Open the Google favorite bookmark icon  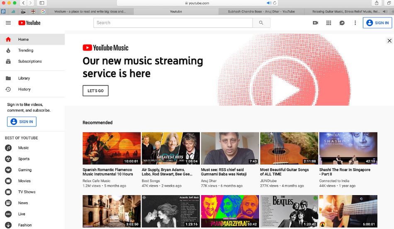click(x=43, y=12)
